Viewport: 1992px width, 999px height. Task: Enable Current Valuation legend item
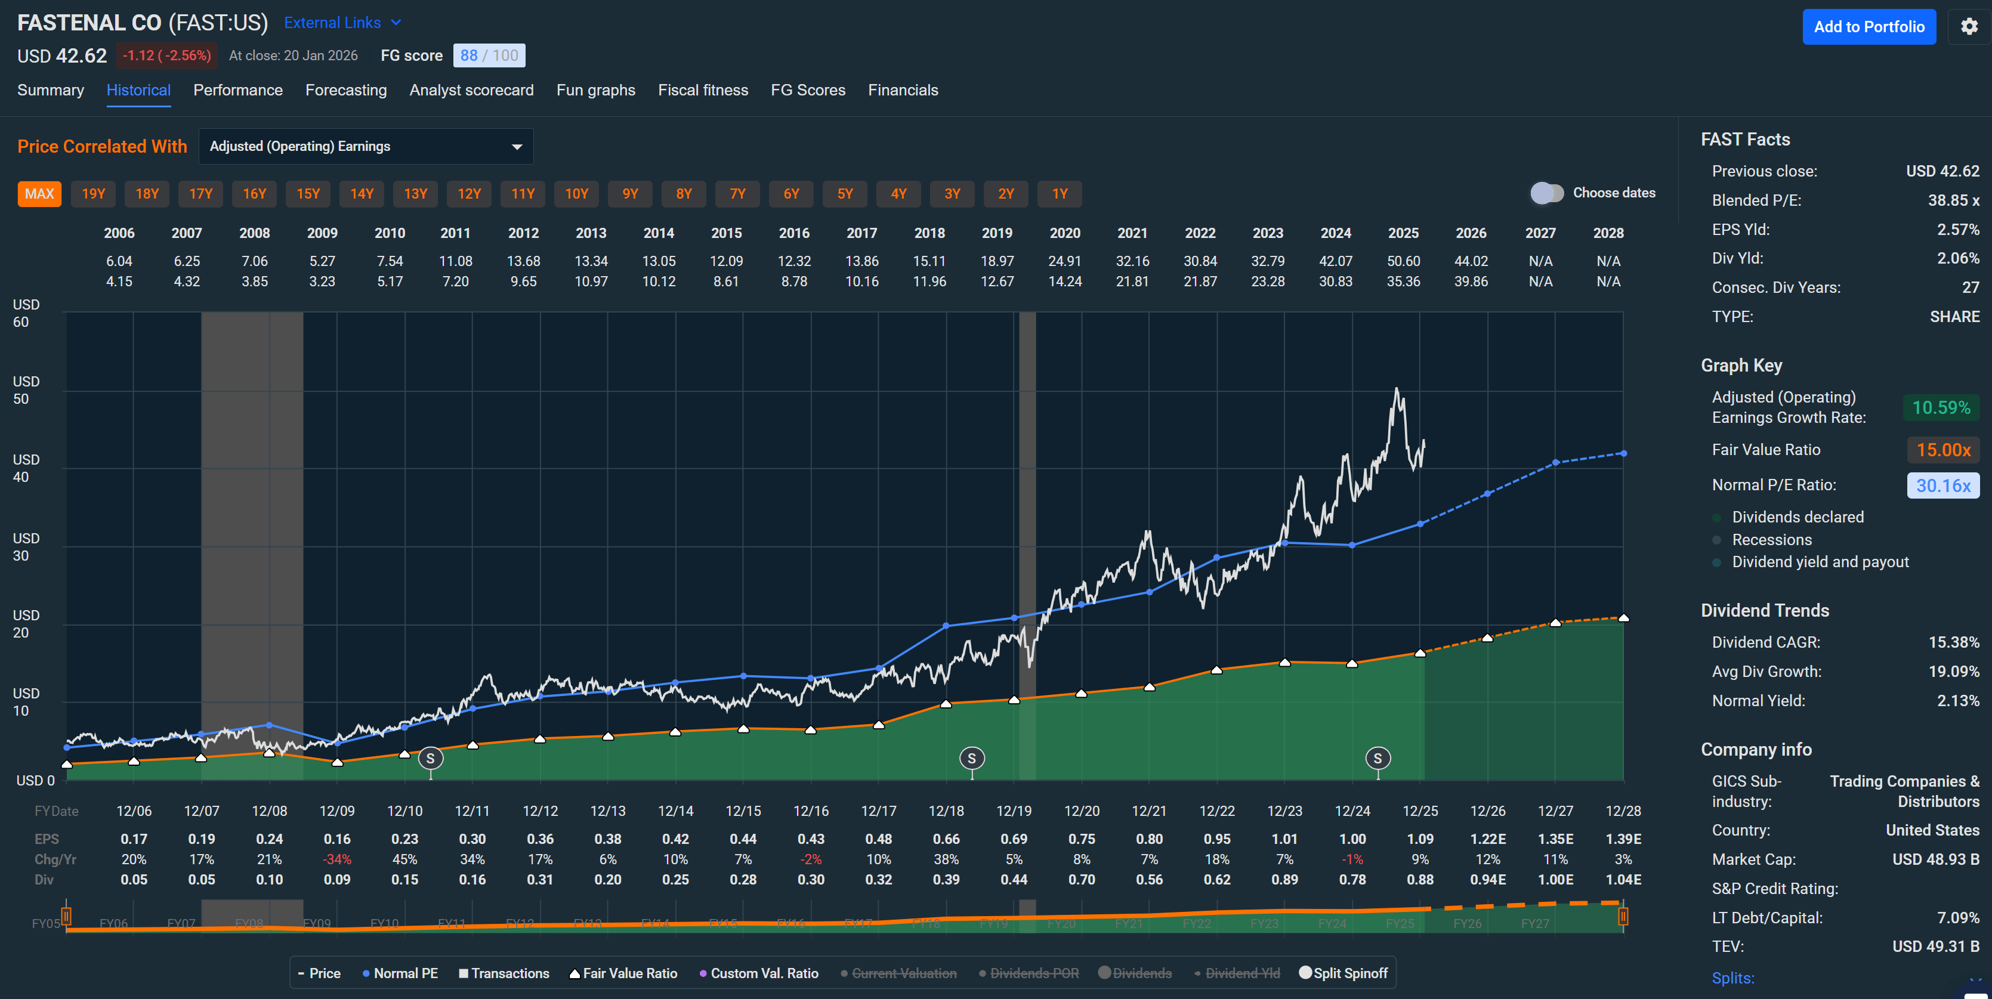click(x=898, y=973)
